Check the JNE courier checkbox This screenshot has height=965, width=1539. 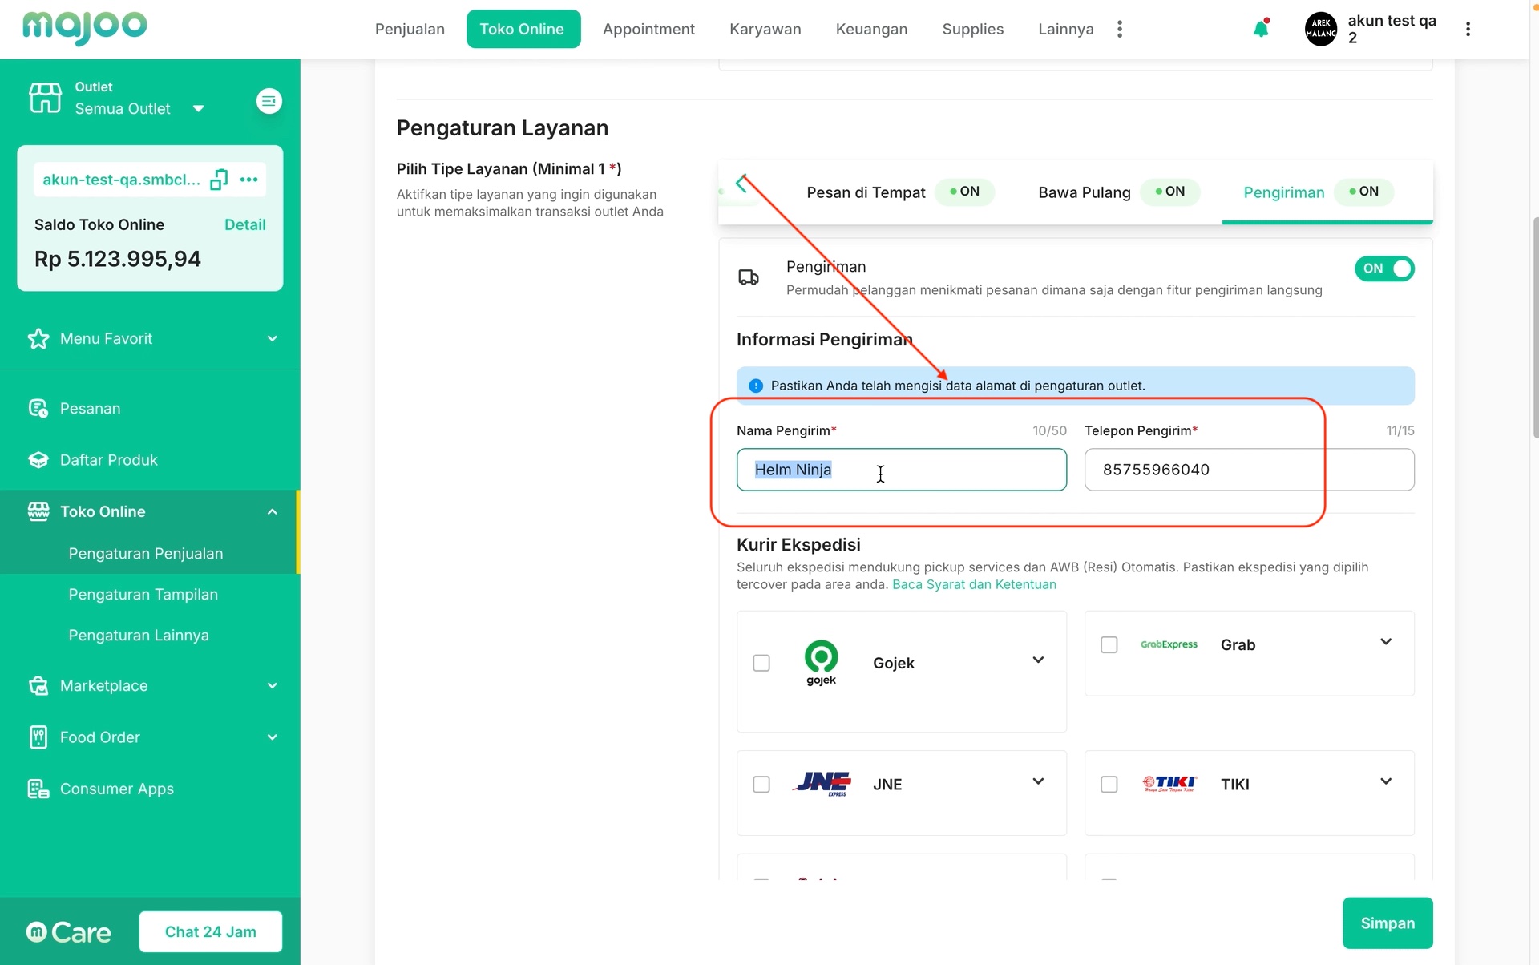761,784
